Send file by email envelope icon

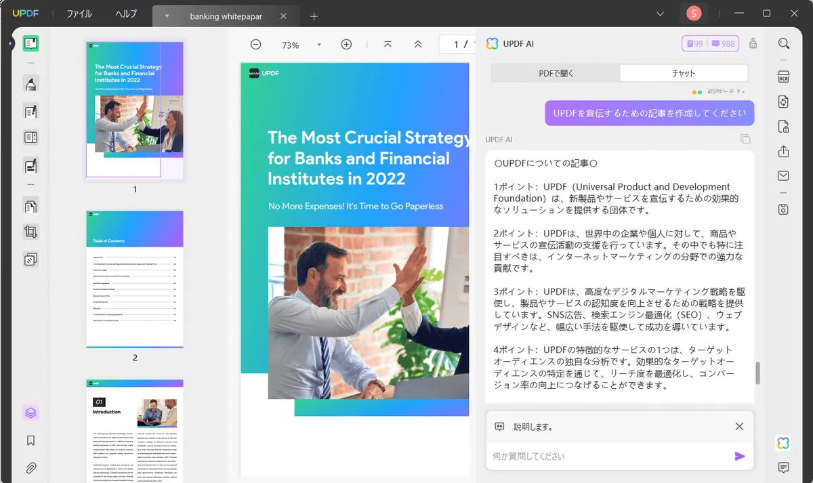coord(783,176)
